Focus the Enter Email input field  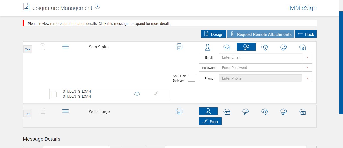pos(260,57)
